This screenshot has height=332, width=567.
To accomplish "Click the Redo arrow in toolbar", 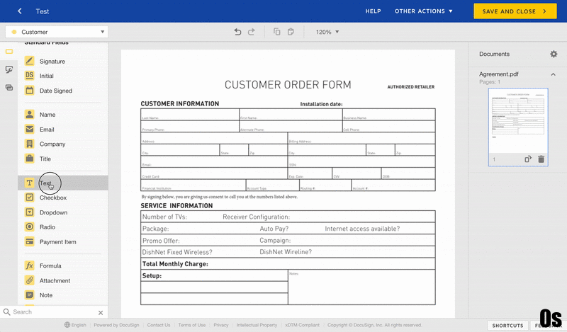I will (x=252, y=32).
